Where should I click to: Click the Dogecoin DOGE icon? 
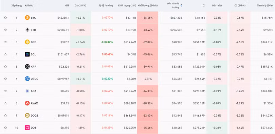(x=27, y=115)
